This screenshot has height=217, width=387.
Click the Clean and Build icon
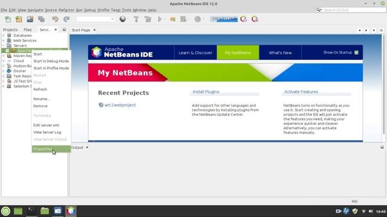[148, 19]
